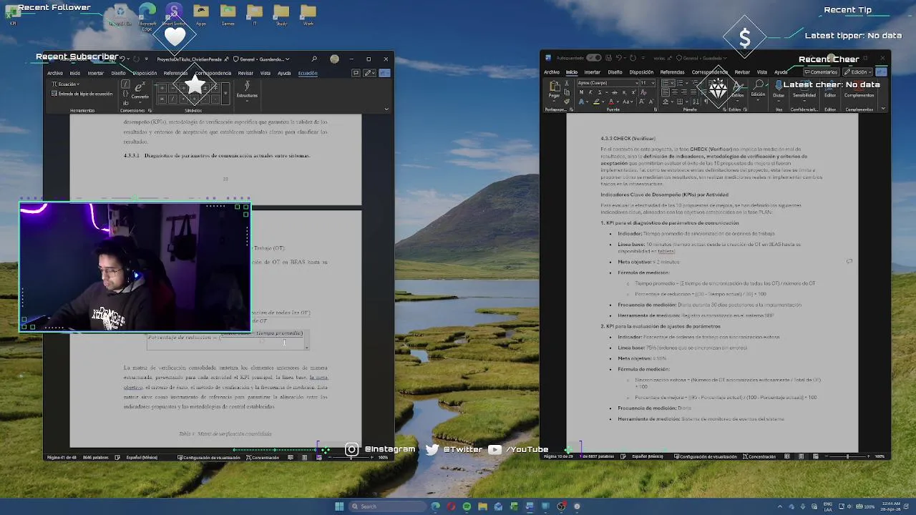Collapse the ribbon in left Word
Image resolution: width=916 pixels, height=515 pixels.
pyautogui.click(x=386, y=109)
